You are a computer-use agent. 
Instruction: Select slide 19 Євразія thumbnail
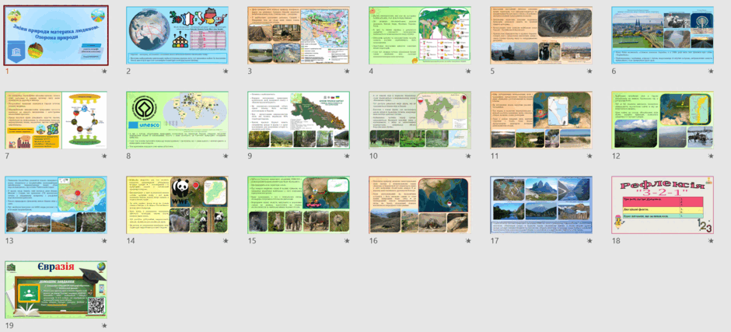click(x=56, y=290)
